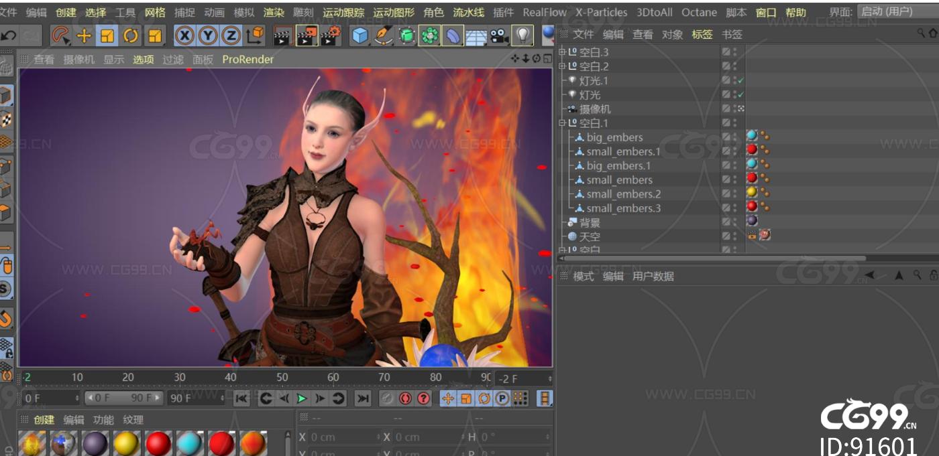Click the 0 F start frame field

[x=51, y=398]
